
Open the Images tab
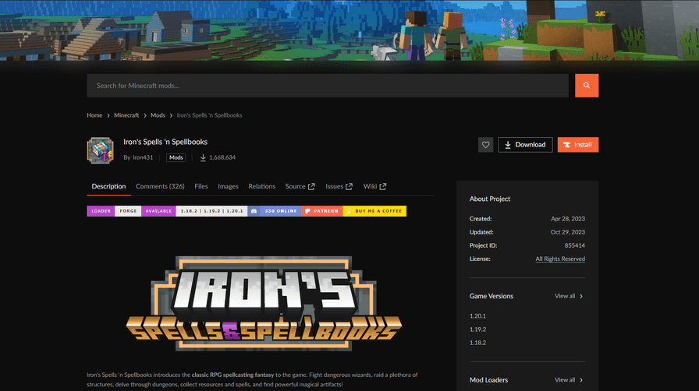point(228,187)
